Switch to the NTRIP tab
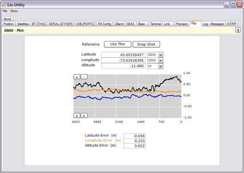This screenshot has width=244, height=173. [x=231, y=24]
